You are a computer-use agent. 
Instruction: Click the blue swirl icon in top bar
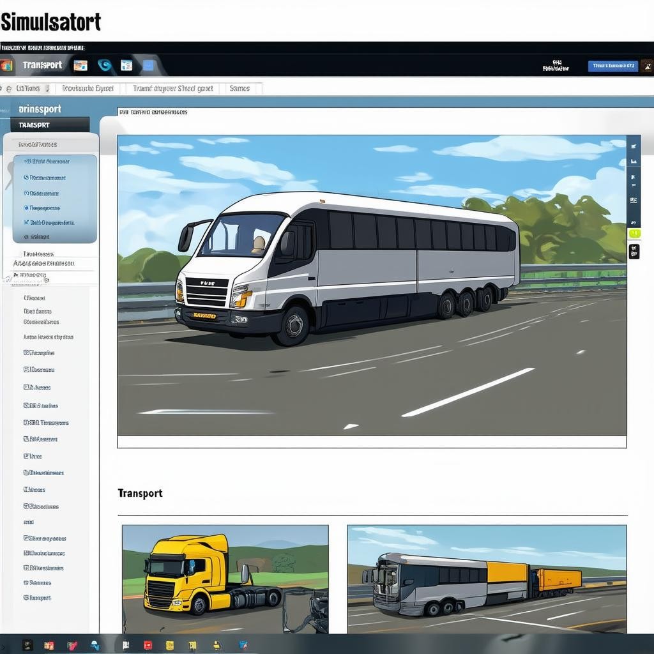pos(105,65)
